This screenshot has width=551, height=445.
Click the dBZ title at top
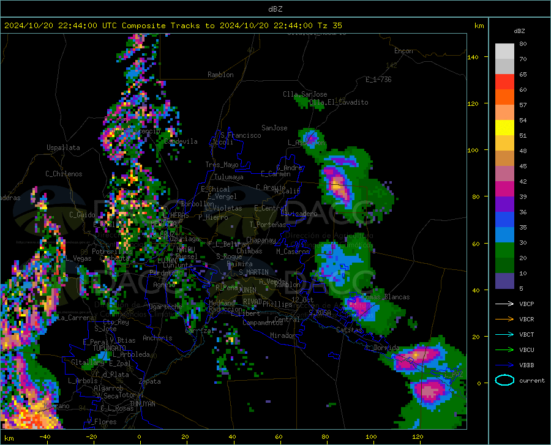[275, 9]
